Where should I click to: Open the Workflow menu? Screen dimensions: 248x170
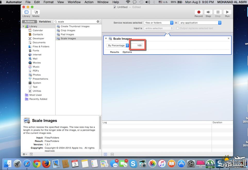pos(74,2)
